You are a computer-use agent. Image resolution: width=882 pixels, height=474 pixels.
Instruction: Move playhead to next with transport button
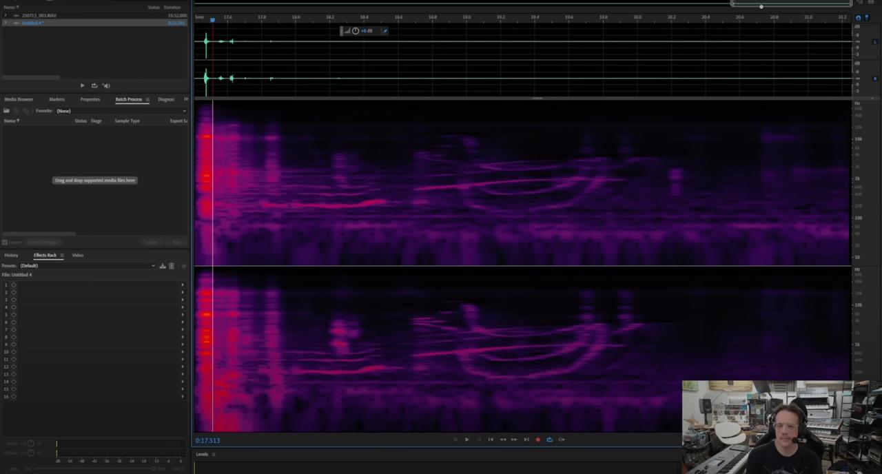(526, 440)
